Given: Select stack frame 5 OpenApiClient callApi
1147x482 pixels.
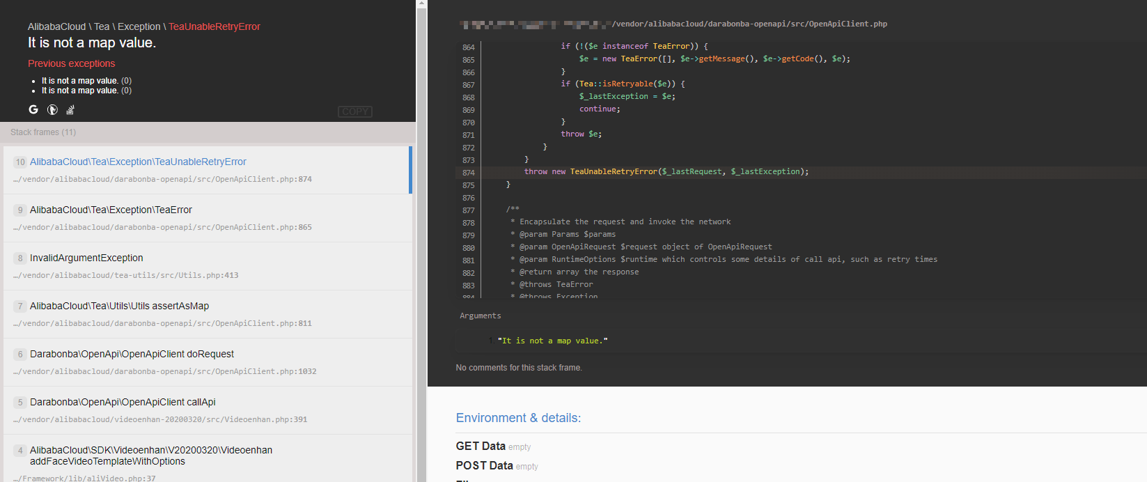Looking at the screenshot, I should click(x=208, y=410).
